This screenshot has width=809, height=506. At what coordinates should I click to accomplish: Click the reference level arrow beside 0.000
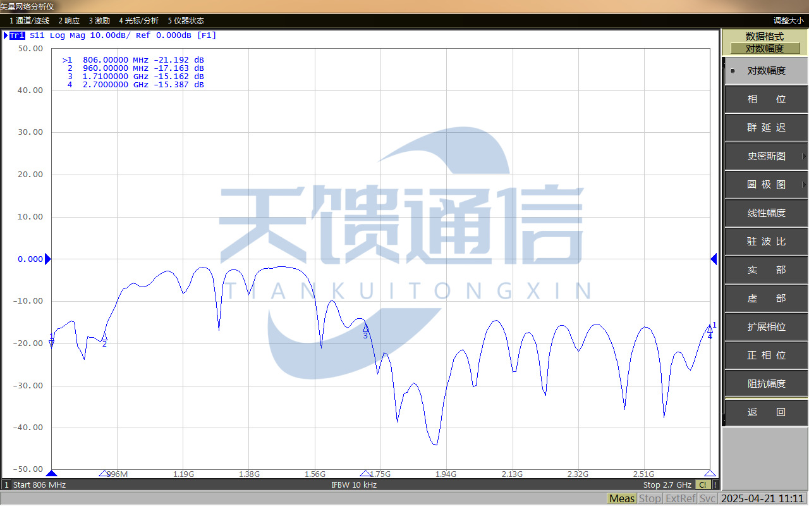coord(47,259)
